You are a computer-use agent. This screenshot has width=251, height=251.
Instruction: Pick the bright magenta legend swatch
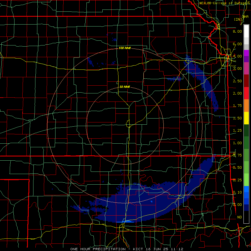(x=246, y=53)
